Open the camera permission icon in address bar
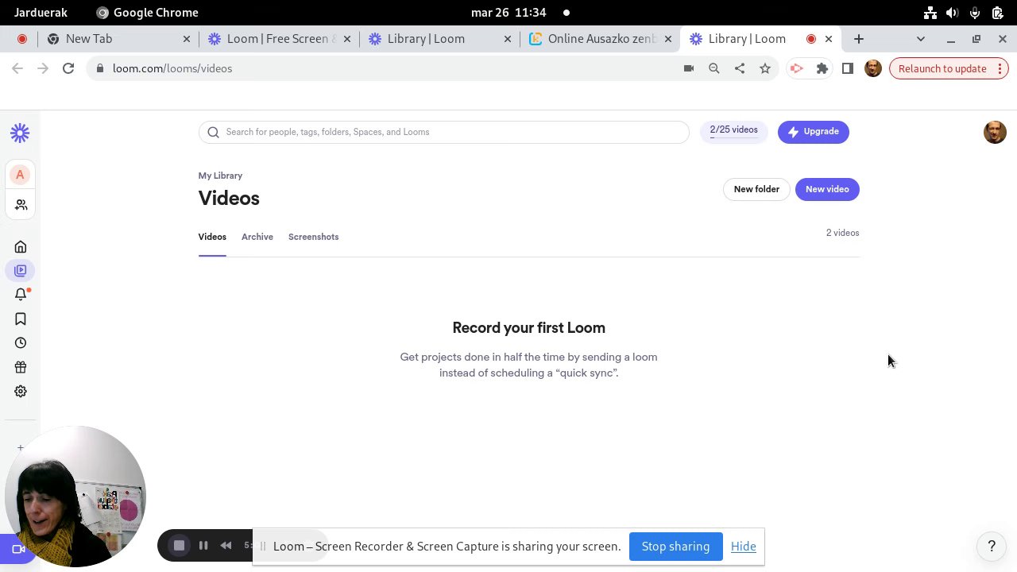 coord(689,68)
